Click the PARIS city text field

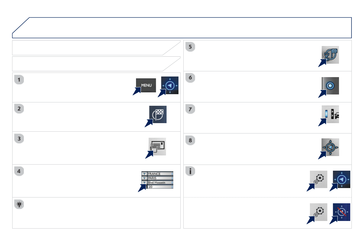pos(160,178)
